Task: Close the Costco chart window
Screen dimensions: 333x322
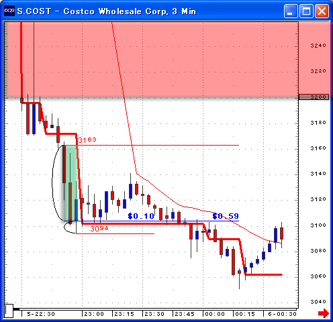Action: [x=322, y=11]
